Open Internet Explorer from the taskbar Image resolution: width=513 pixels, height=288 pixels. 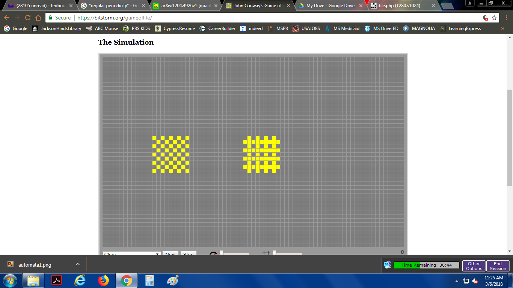click(80, 280)
